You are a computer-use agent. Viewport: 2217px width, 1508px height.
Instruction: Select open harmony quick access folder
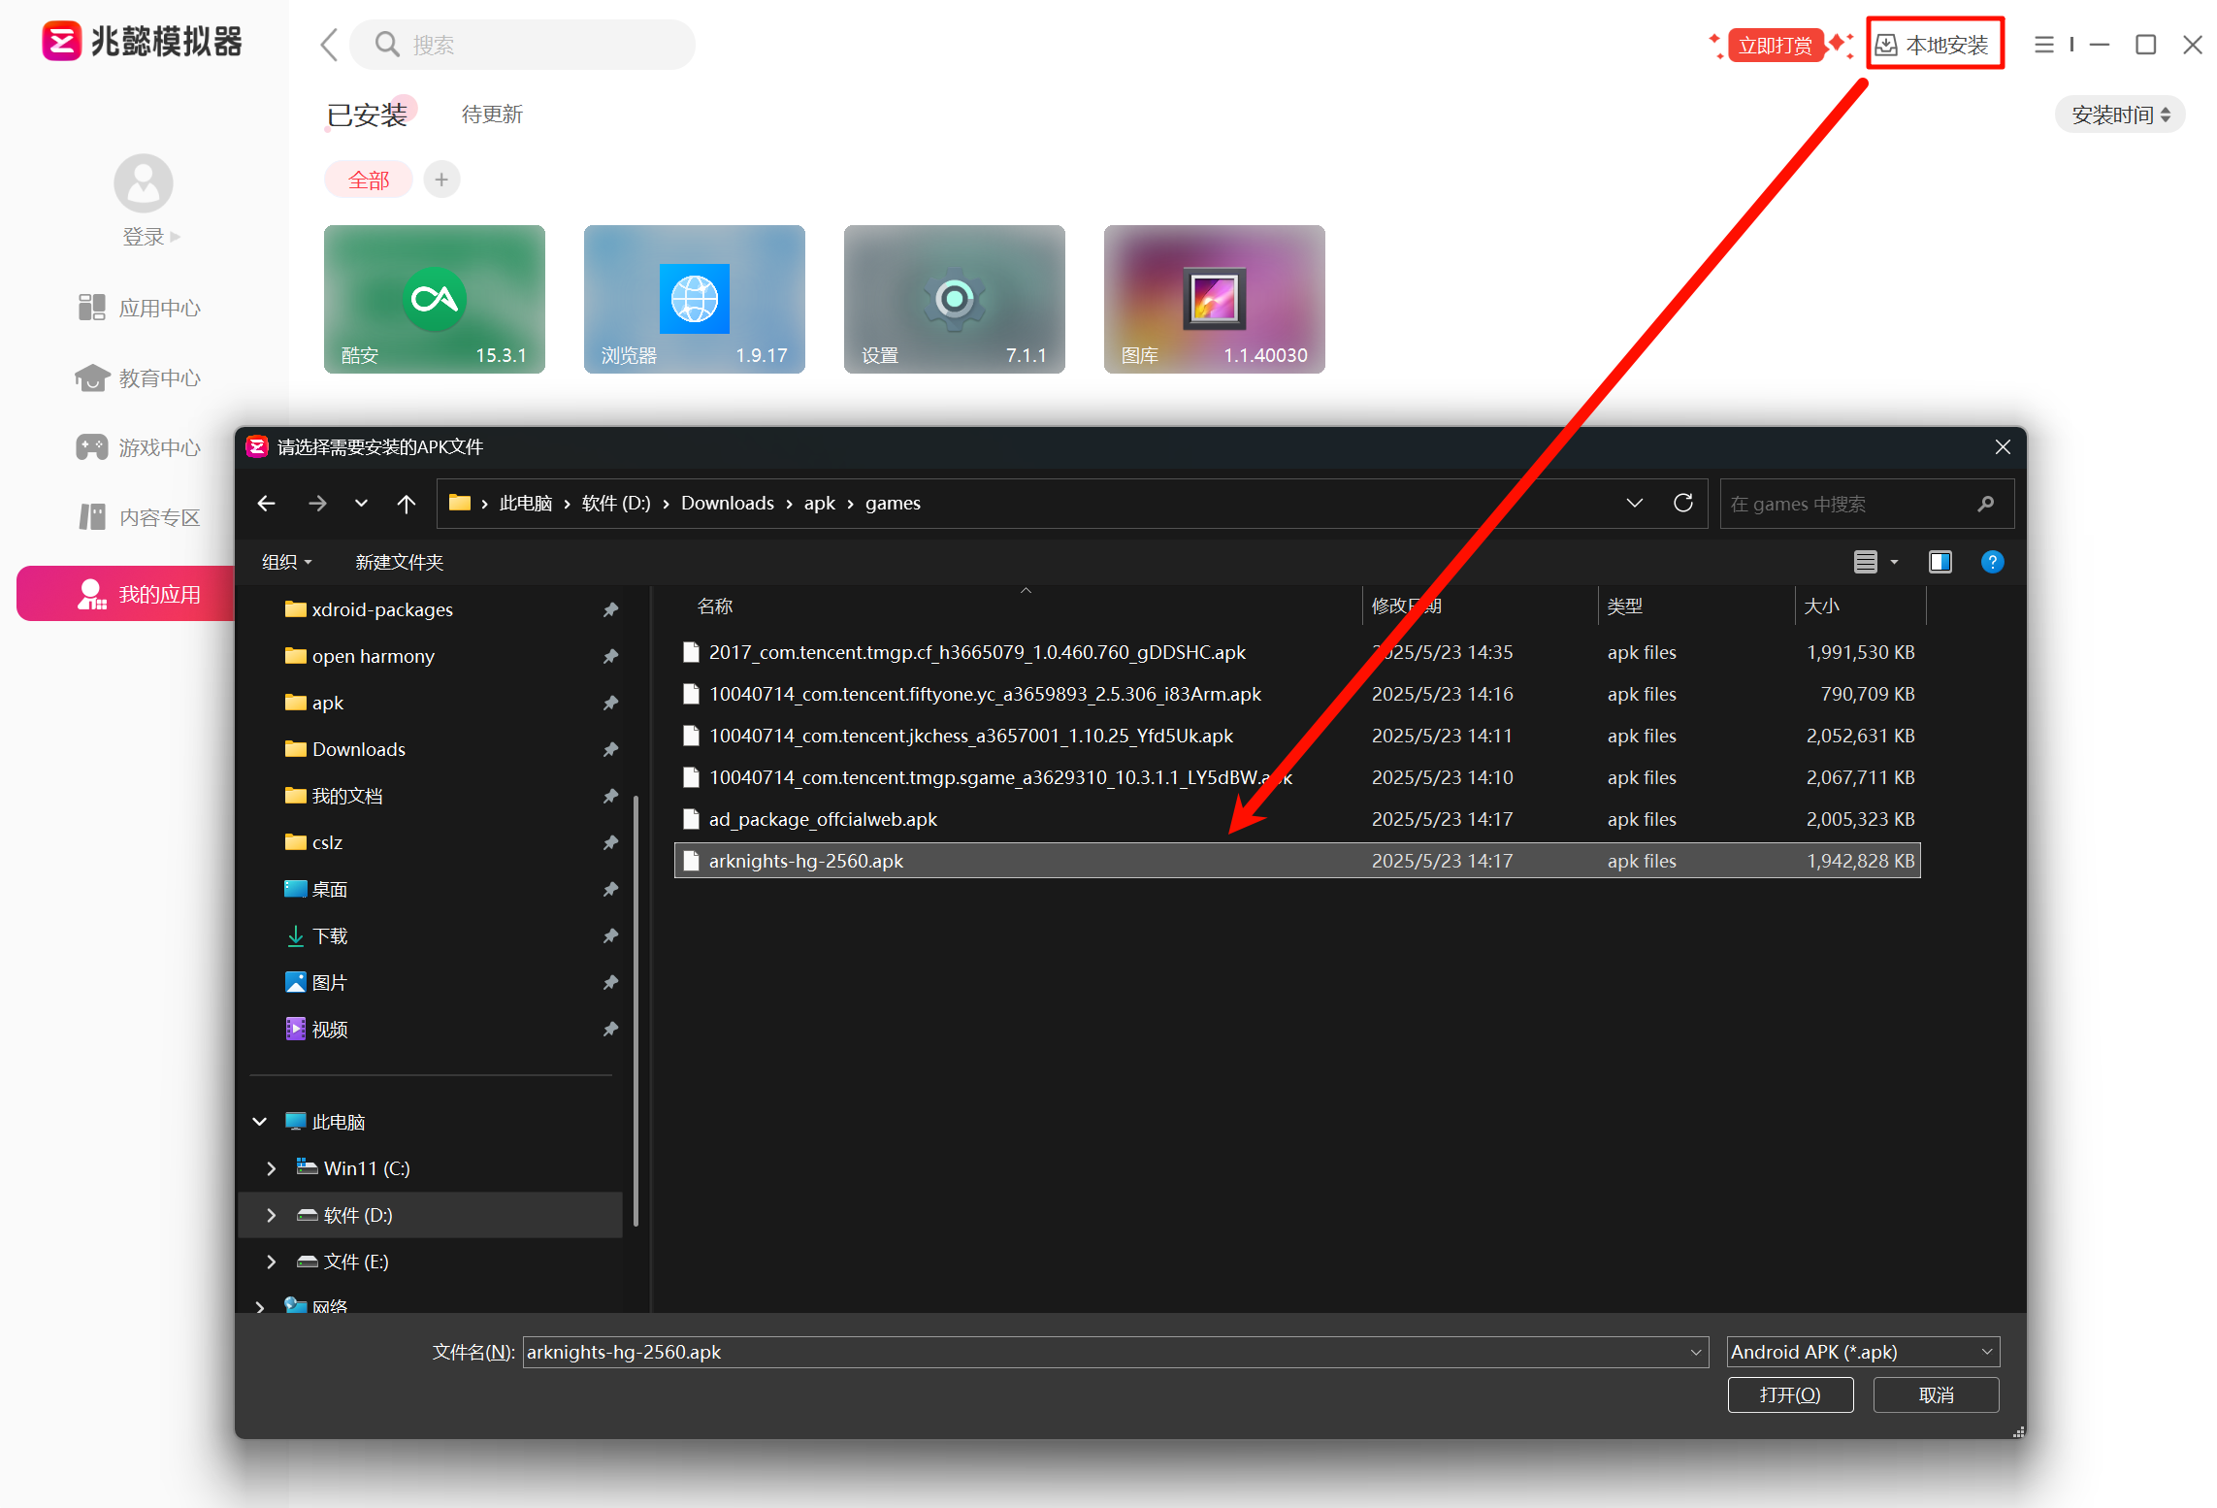pos(373,656)
